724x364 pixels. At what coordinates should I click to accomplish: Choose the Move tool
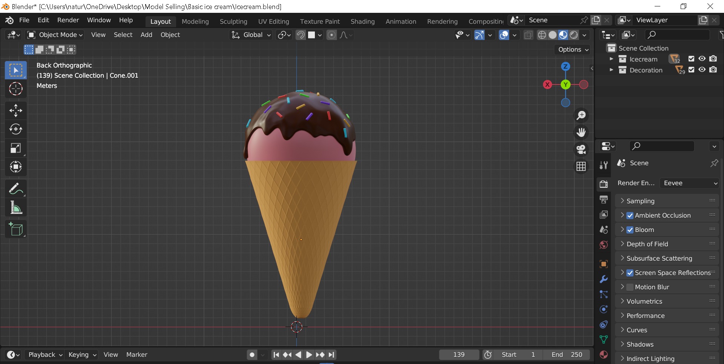16,111
